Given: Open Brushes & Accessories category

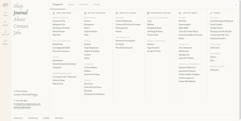Looking at the screenshot, I should point(125,41).
